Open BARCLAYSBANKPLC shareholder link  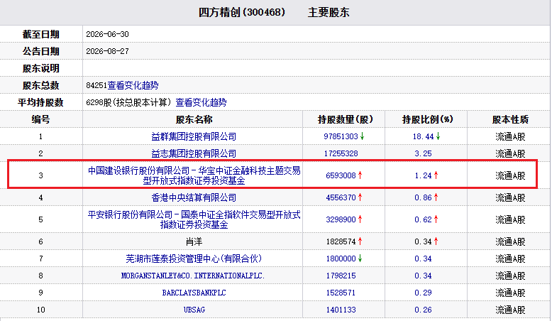(x=194, y=293)
